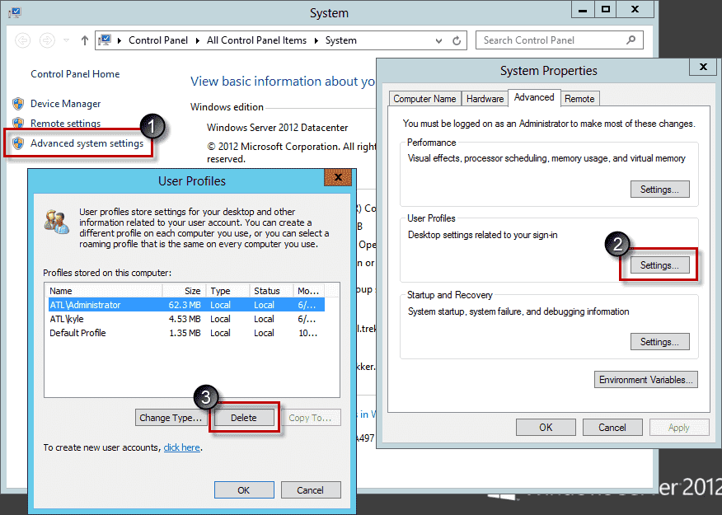722x515 pixels.
Task: Click Cancel in User Profiles dialog
Action: coord(311,490)
